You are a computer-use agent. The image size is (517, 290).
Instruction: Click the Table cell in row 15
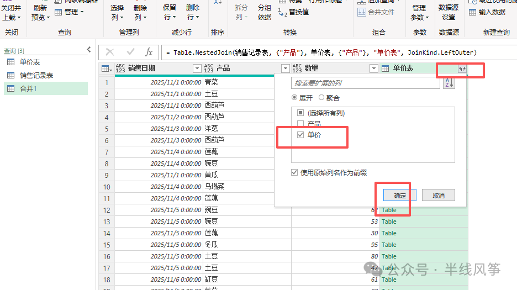click(423, 245)
